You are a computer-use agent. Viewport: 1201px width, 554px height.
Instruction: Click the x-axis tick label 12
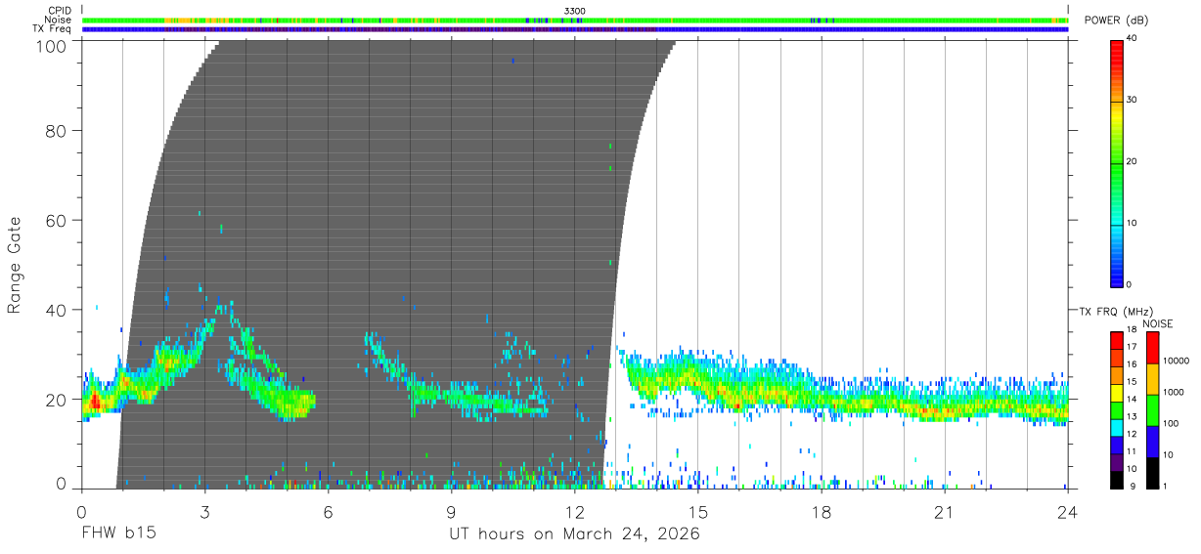click(x=574, y=512)
